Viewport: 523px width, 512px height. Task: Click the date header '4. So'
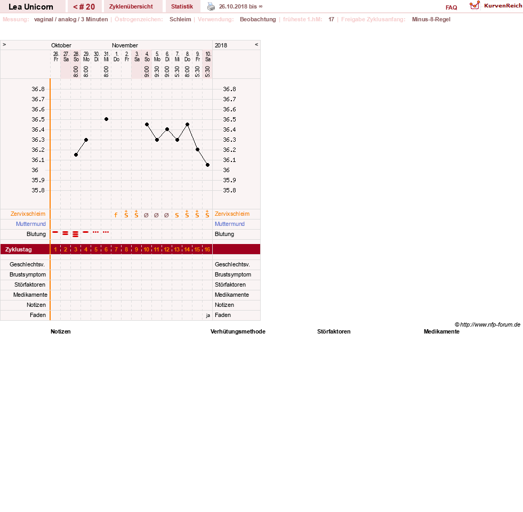pyautogui.click(x=147, y=56)
